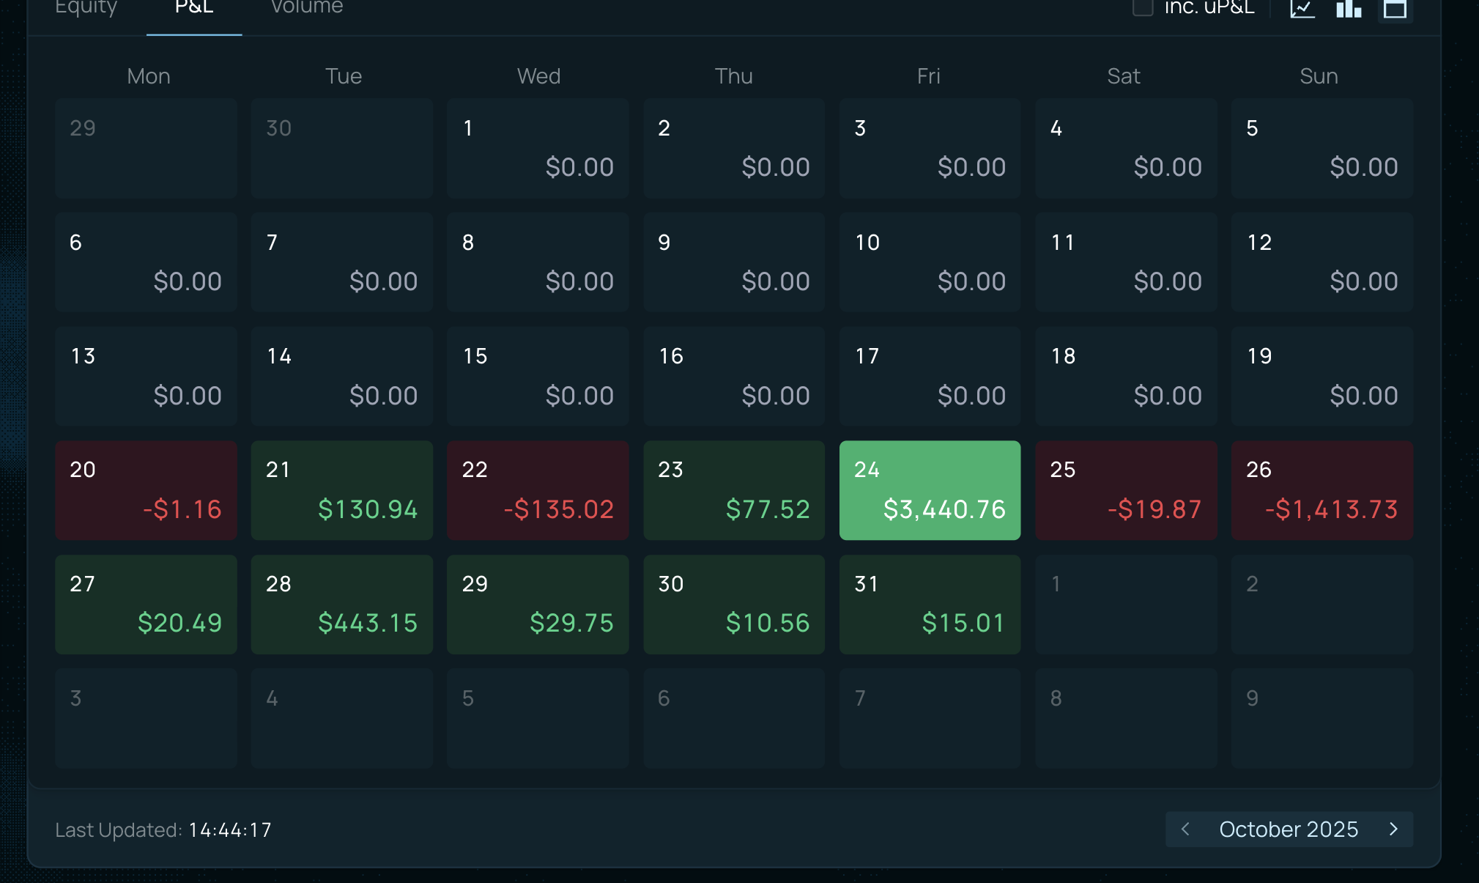Switch to the line chart view icon

pyautogui.click(x=1302, y=9)
